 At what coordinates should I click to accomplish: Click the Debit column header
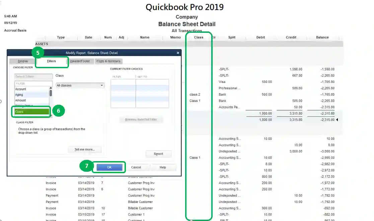[x=261, y=37]
